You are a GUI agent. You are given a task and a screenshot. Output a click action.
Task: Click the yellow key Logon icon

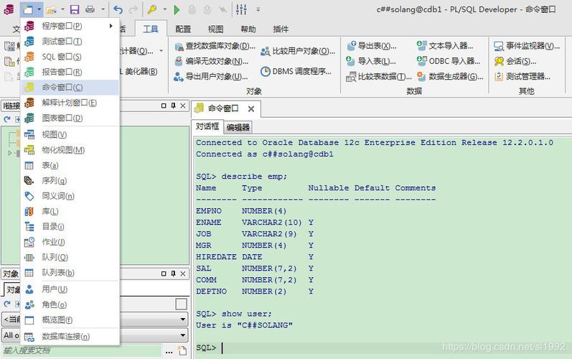point(151,9)
